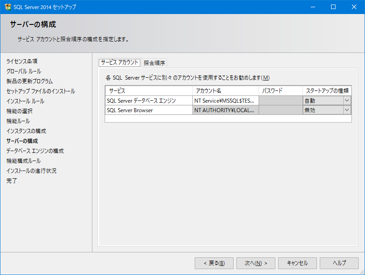This screenshot has width=365, height=275.
Task: Minimize the setup window
Action: pos(313,7)
